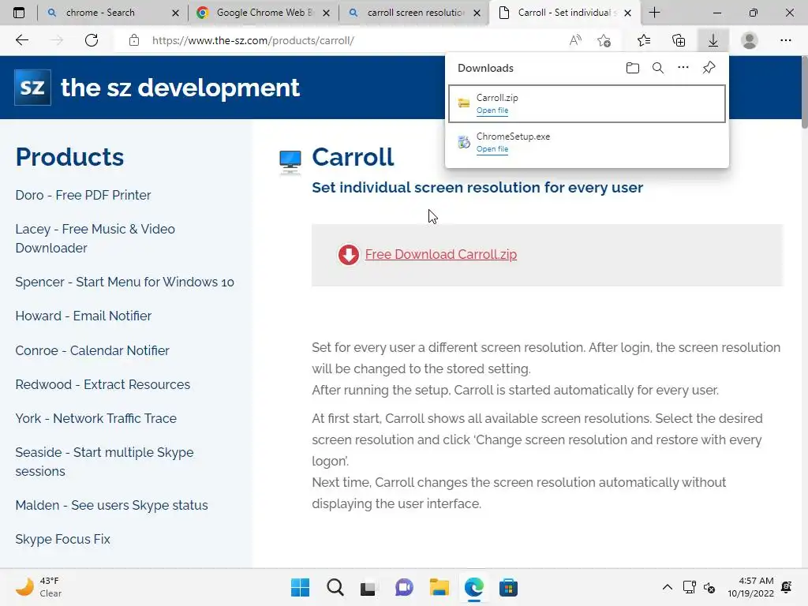Open Doro - Free PDF Printer link

coord(83,196)
